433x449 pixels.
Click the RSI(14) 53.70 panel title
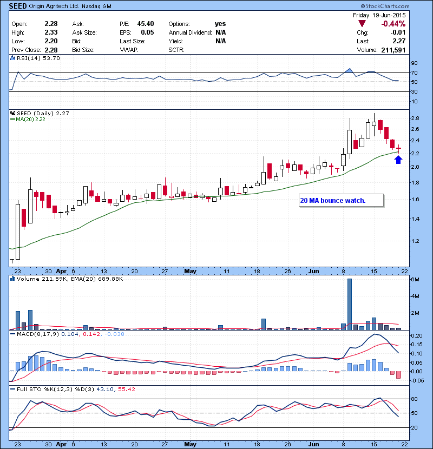pos(38,58)
